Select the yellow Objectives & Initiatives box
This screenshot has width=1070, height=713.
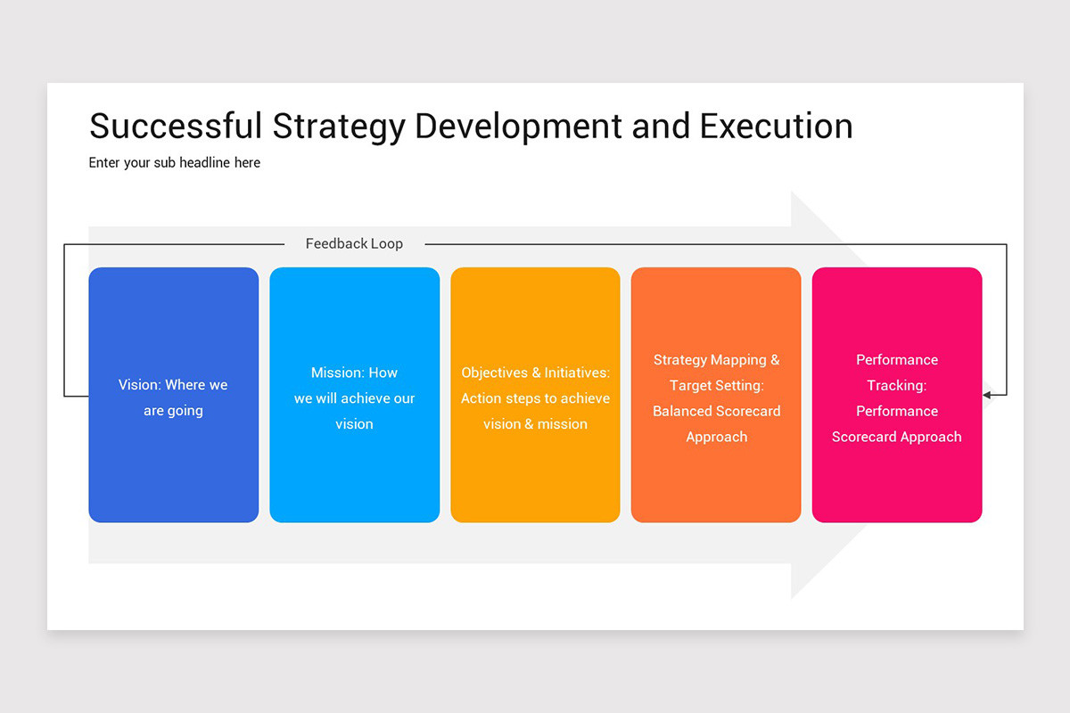pos(535,394)
